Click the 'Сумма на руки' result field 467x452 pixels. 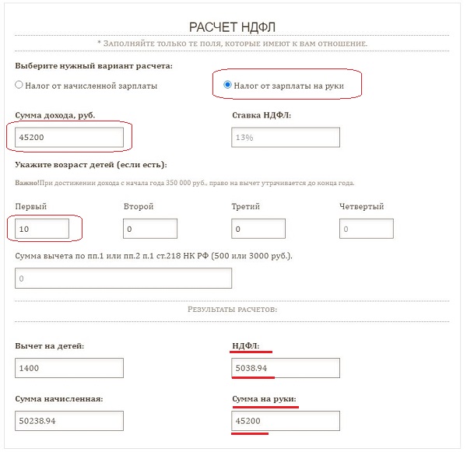[x=286, y=421]
